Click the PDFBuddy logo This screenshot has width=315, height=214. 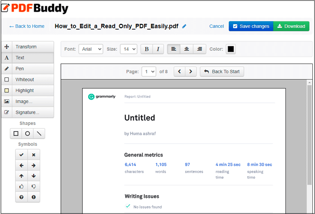pos(35,8)
